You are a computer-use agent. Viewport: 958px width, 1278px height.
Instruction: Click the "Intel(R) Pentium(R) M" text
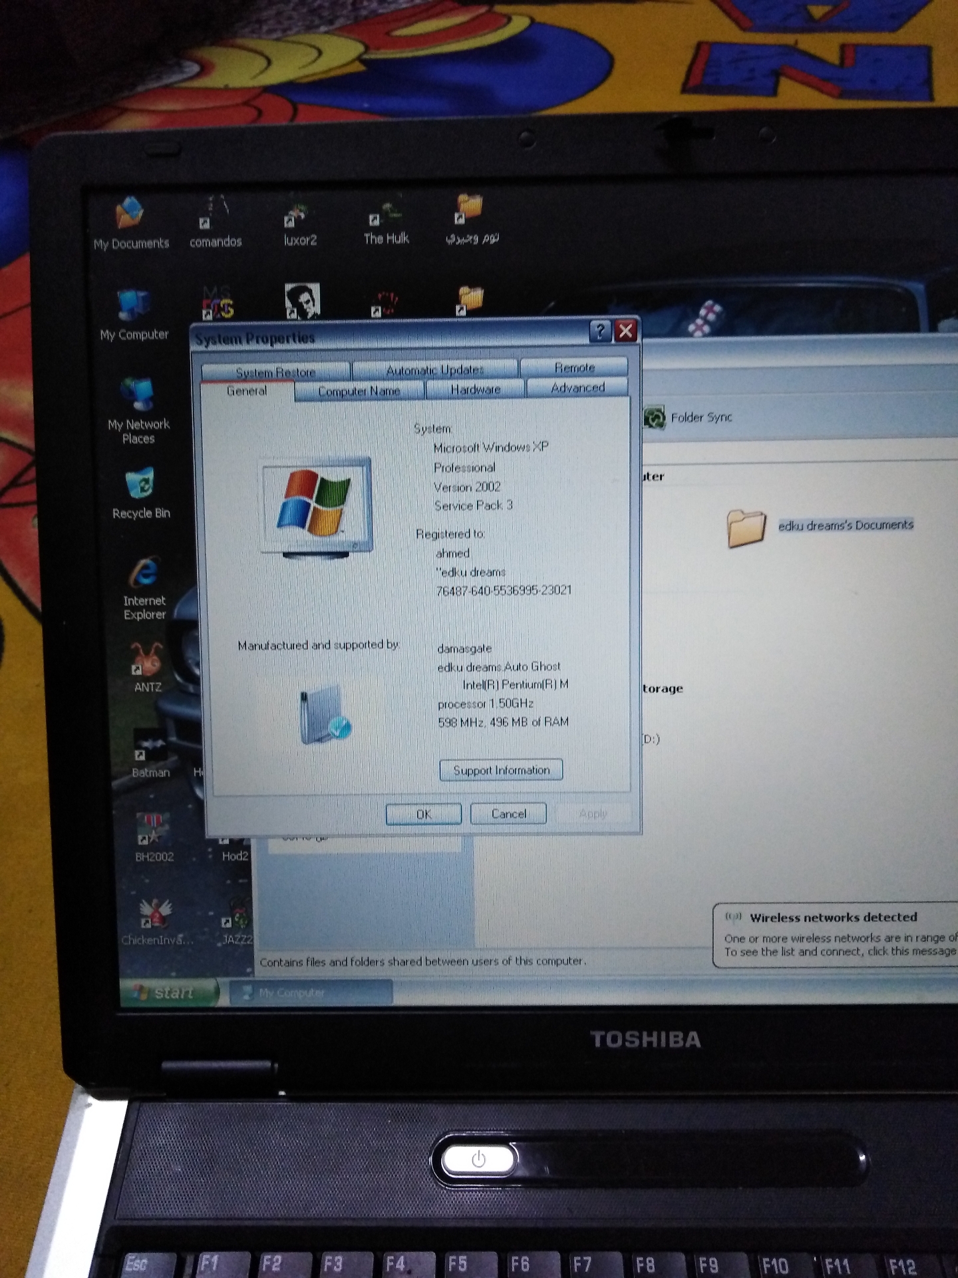click(x=516, y=684)
